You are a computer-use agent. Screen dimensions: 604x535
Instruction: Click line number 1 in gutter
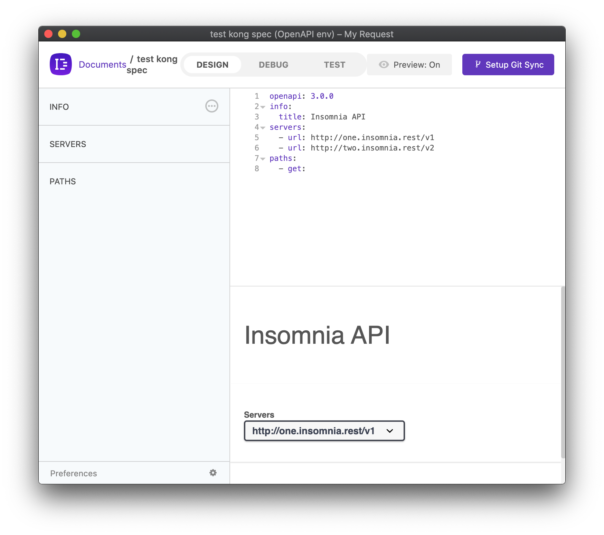point(257,96)
